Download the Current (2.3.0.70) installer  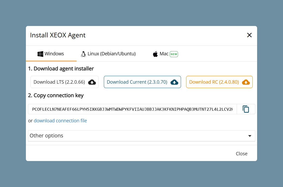click(x=142, y=82)
